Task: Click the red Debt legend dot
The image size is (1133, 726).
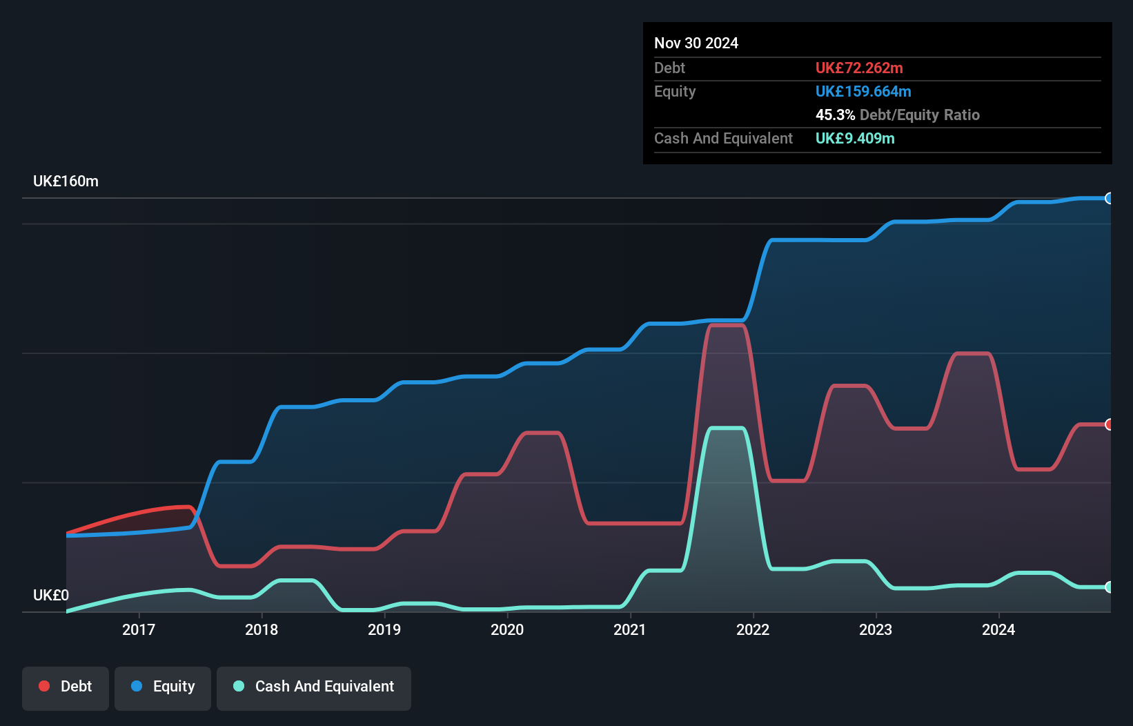Action: point(44,686)
